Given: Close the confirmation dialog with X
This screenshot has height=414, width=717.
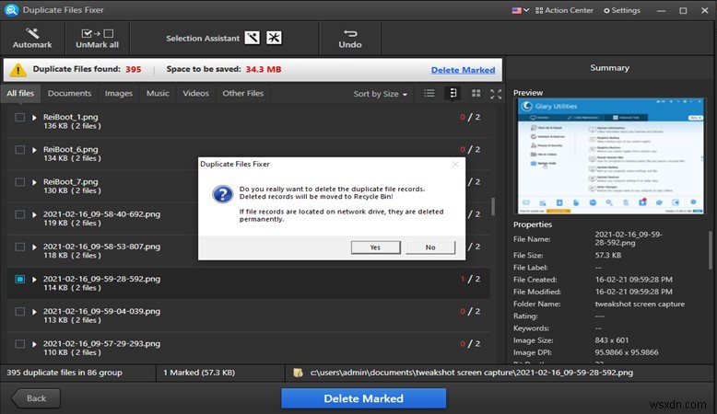Looking at the screenshot, I should coord(455,164).
